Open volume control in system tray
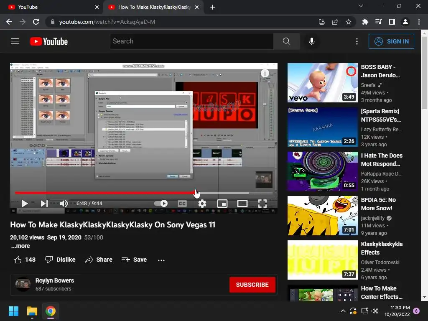428x321 pixels. (375, 311)
